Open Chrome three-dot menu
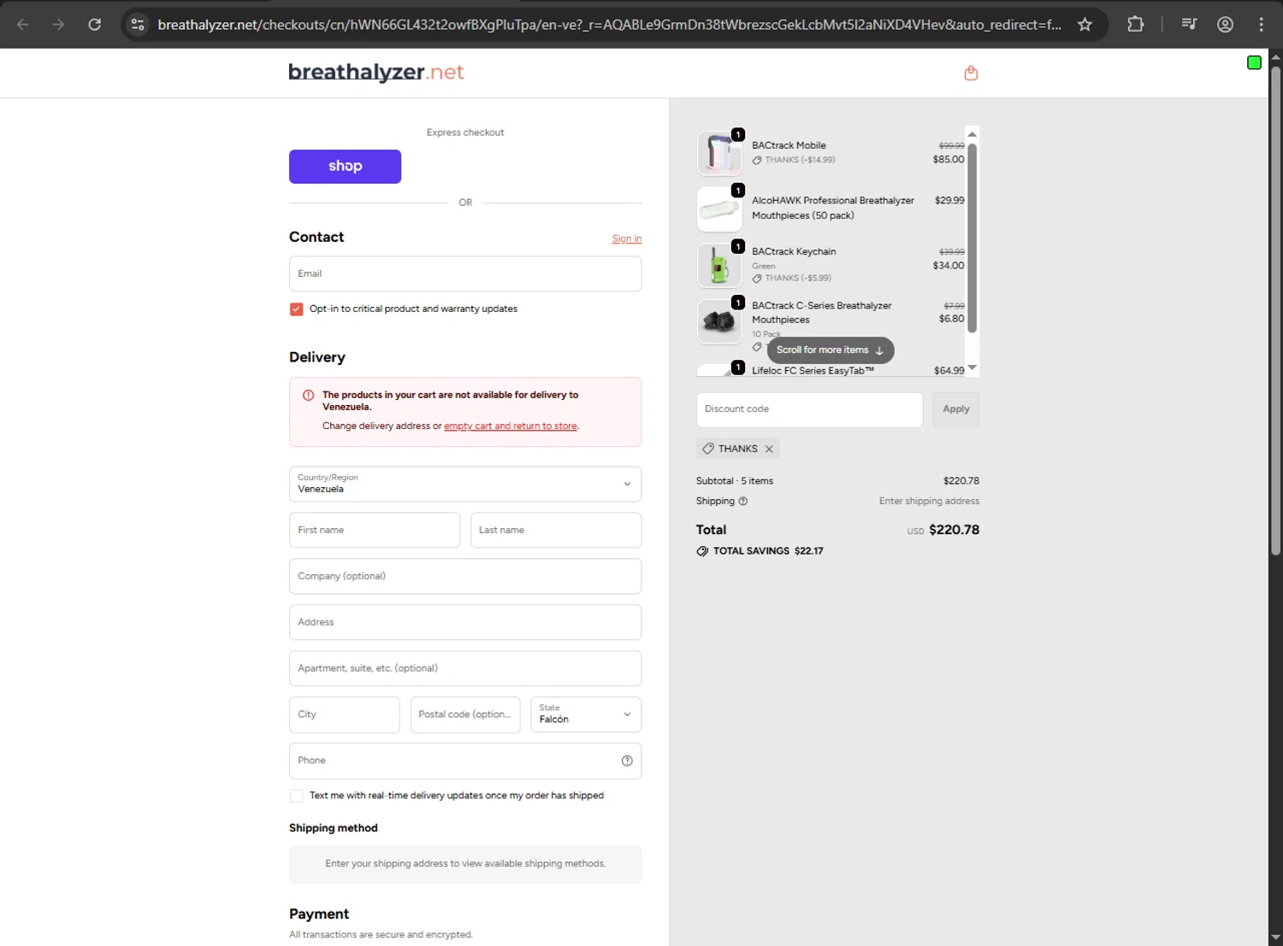Viewport: 1283px width, 946px height. (x=1261, y=25)
